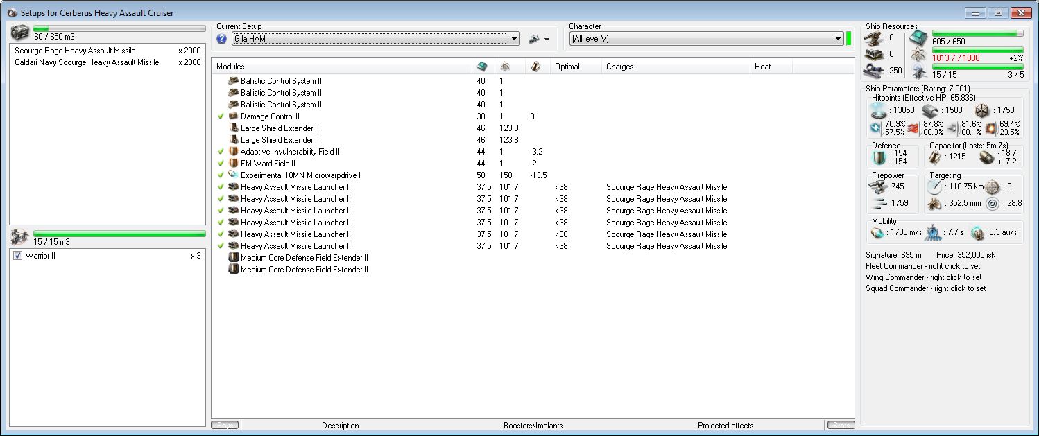
Task: Click the capacitor capacity icon showing 1215
Action: click(x=936, y=157)
